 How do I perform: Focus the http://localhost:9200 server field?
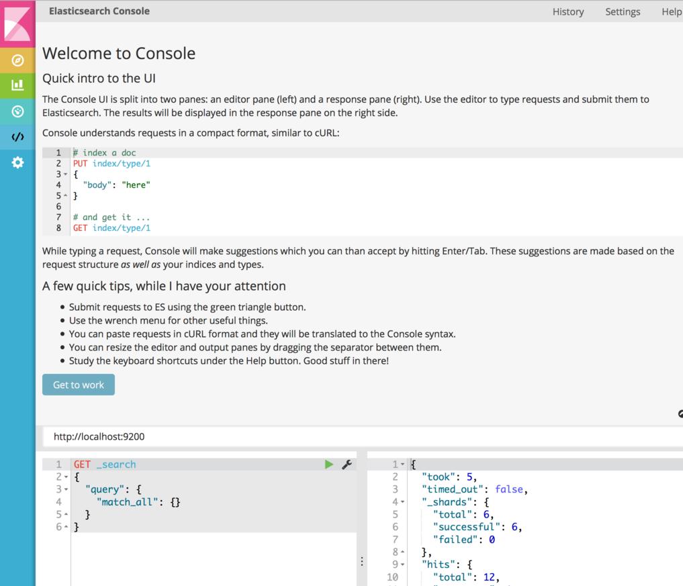363,437
